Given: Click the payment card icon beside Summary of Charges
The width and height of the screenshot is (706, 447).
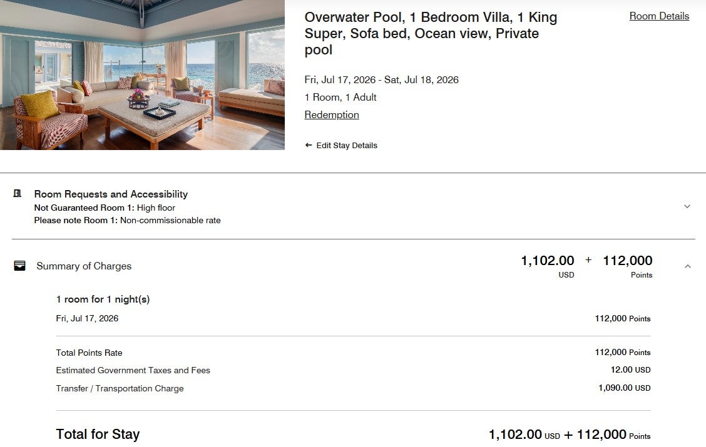Looking at the screenshot, I should [x=19, y=265].
